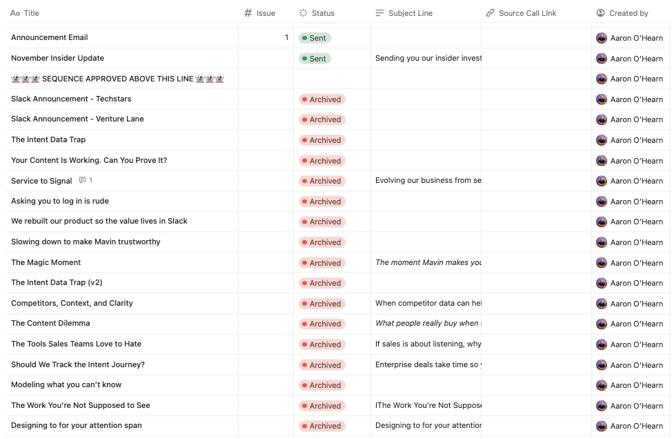Click the Archived pill on Slack Announcement - Techstars

coord(322,99)
